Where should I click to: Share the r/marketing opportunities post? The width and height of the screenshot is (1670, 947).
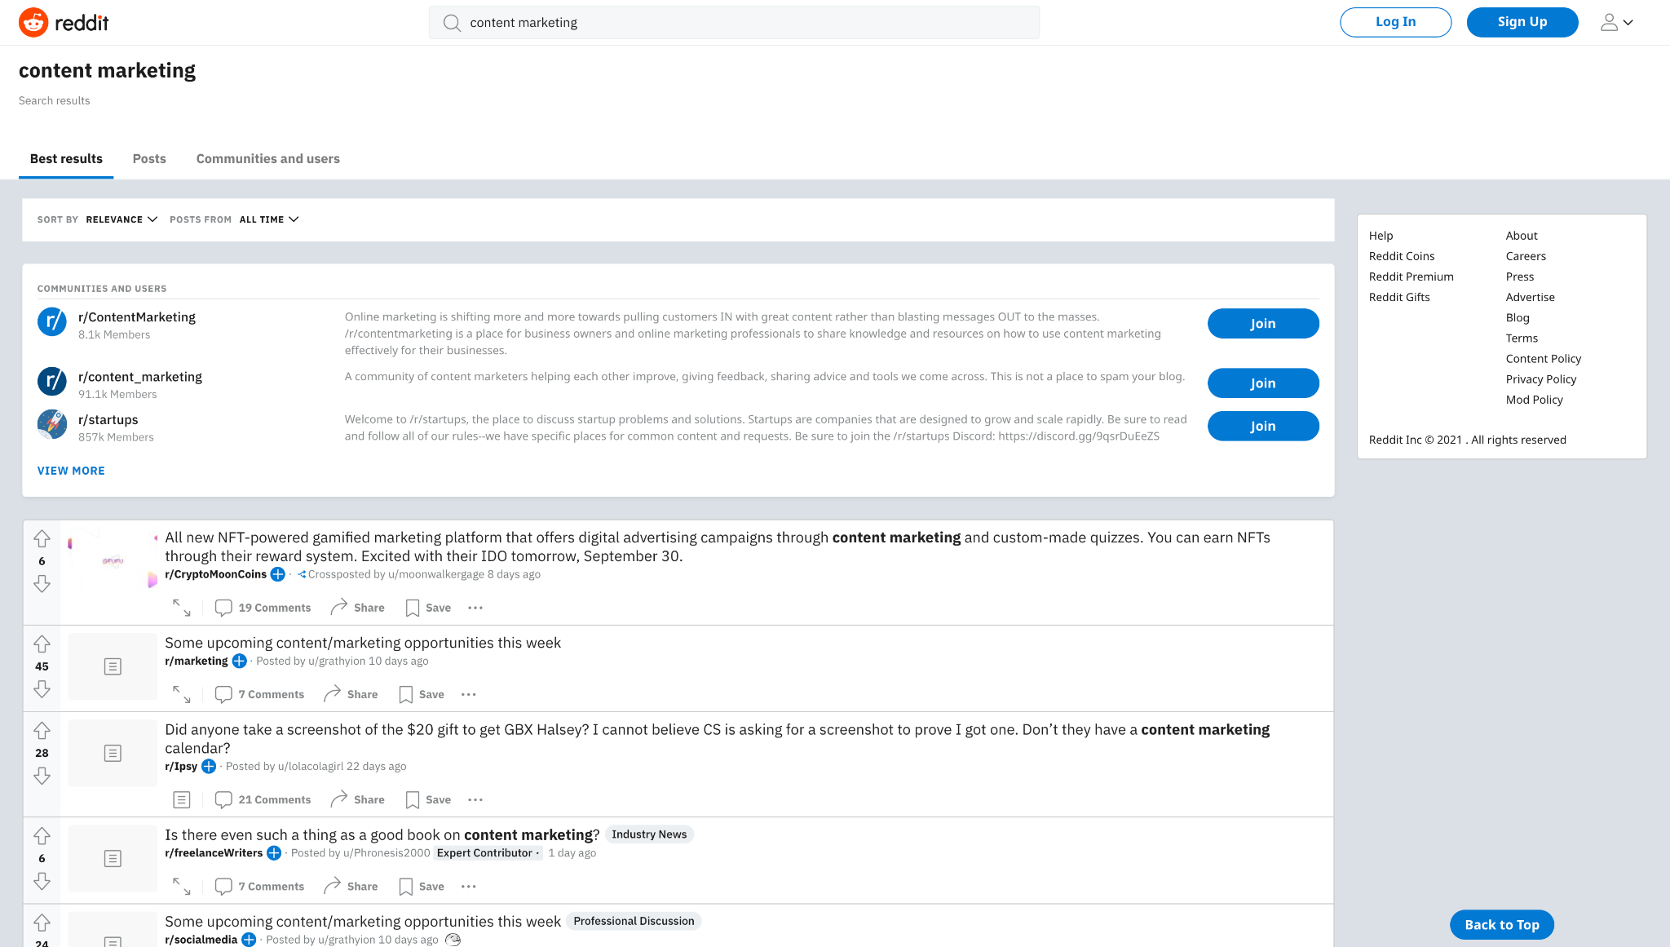[351, 694]
